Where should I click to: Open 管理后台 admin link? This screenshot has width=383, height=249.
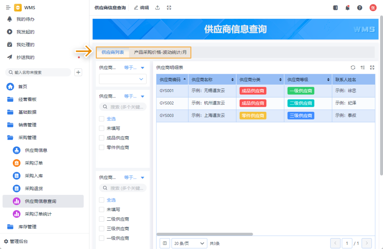(16, 241)
